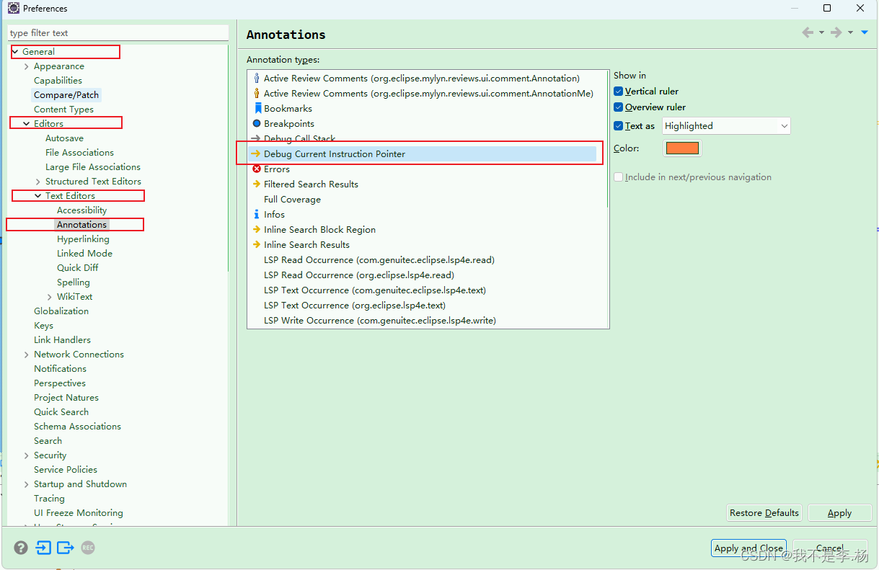This screenshot has height=570, width=879.
Task: Click the Breakpoints blue dot icon
Action: click(x=257, y=123)
